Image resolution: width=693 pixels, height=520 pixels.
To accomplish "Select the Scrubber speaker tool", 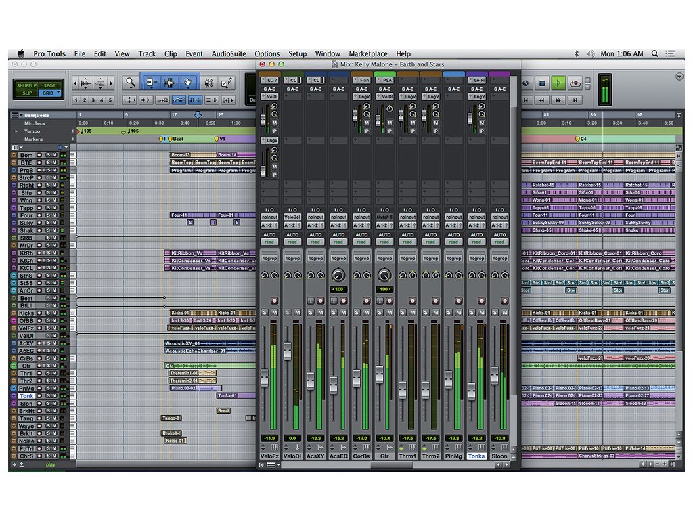I will click(208, 83).
